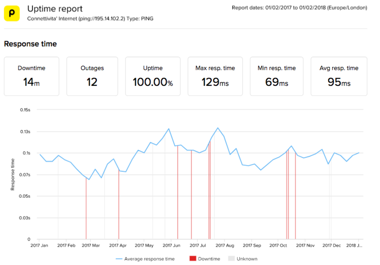
Task: Open the Uptime 100.00% stat card
Action: (x=152, y=76)
